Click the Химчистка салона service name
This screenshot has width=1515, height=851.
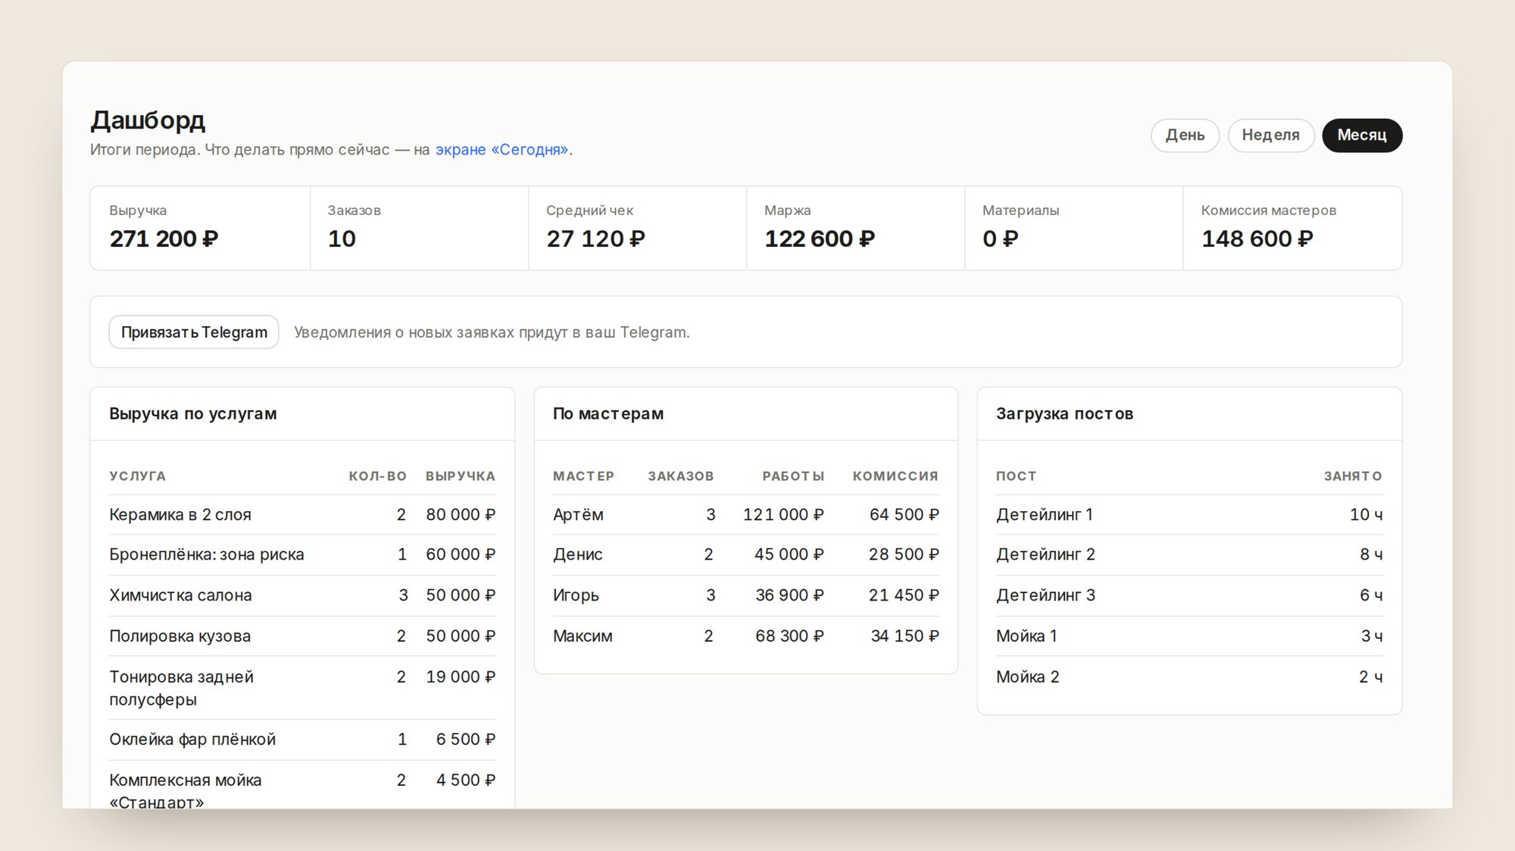[180, 595]
